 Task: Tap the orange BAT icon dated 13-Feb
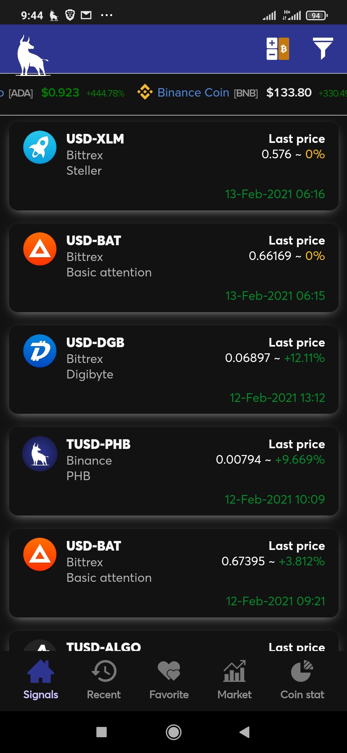40,249
